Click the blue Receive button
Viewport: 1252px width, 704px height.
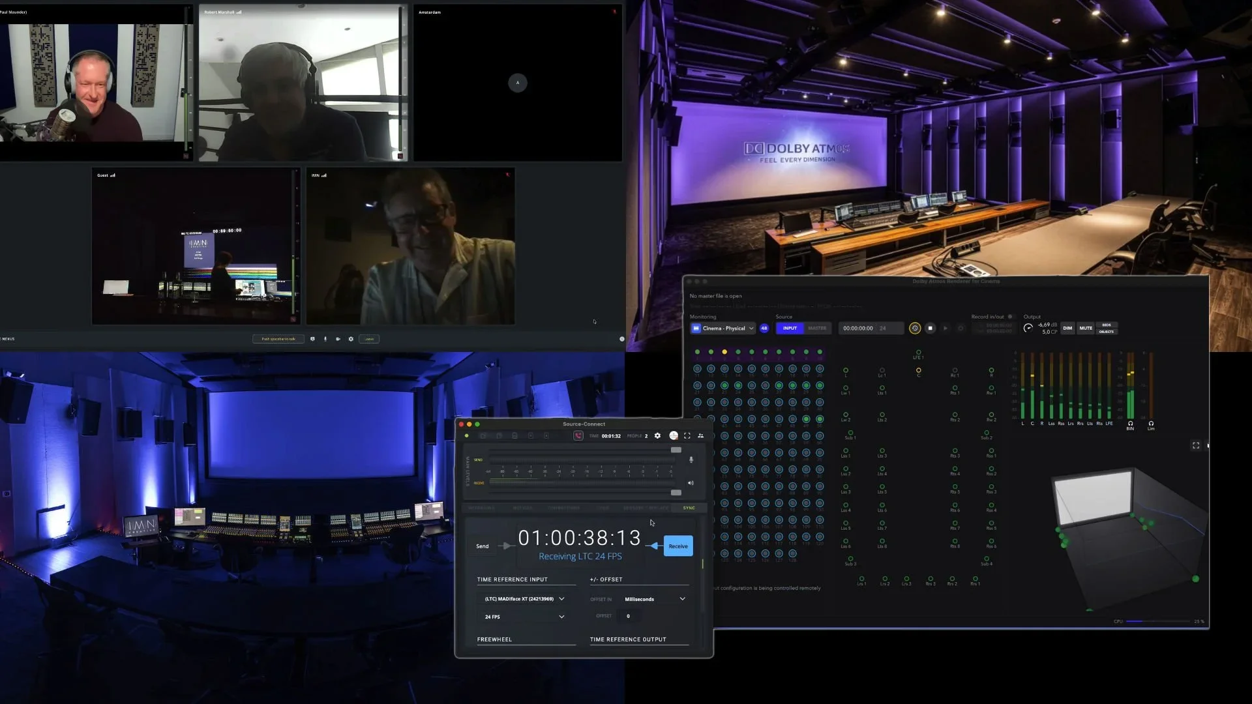678,546
